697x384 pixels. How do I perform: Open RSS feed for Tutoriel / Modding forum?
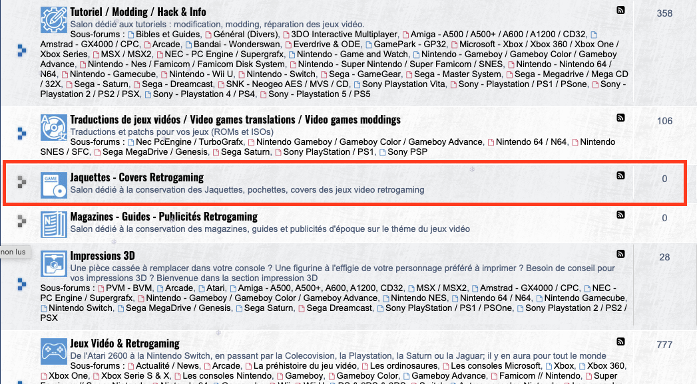click(620, 10)
